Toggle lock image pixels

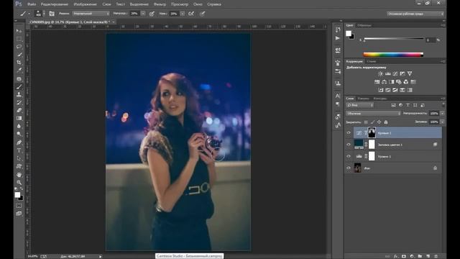point(372,122)
